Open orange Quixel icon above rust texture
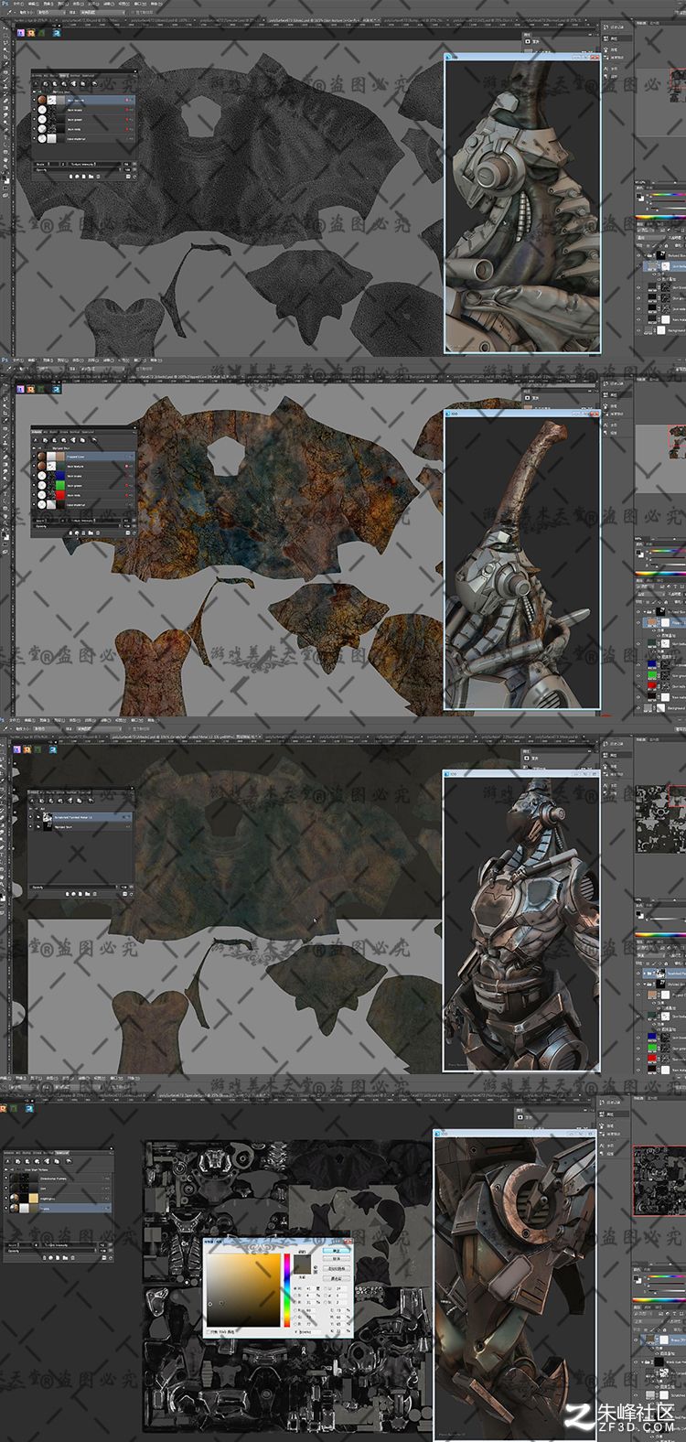The image size is (686, 1442). pos(30,388)
